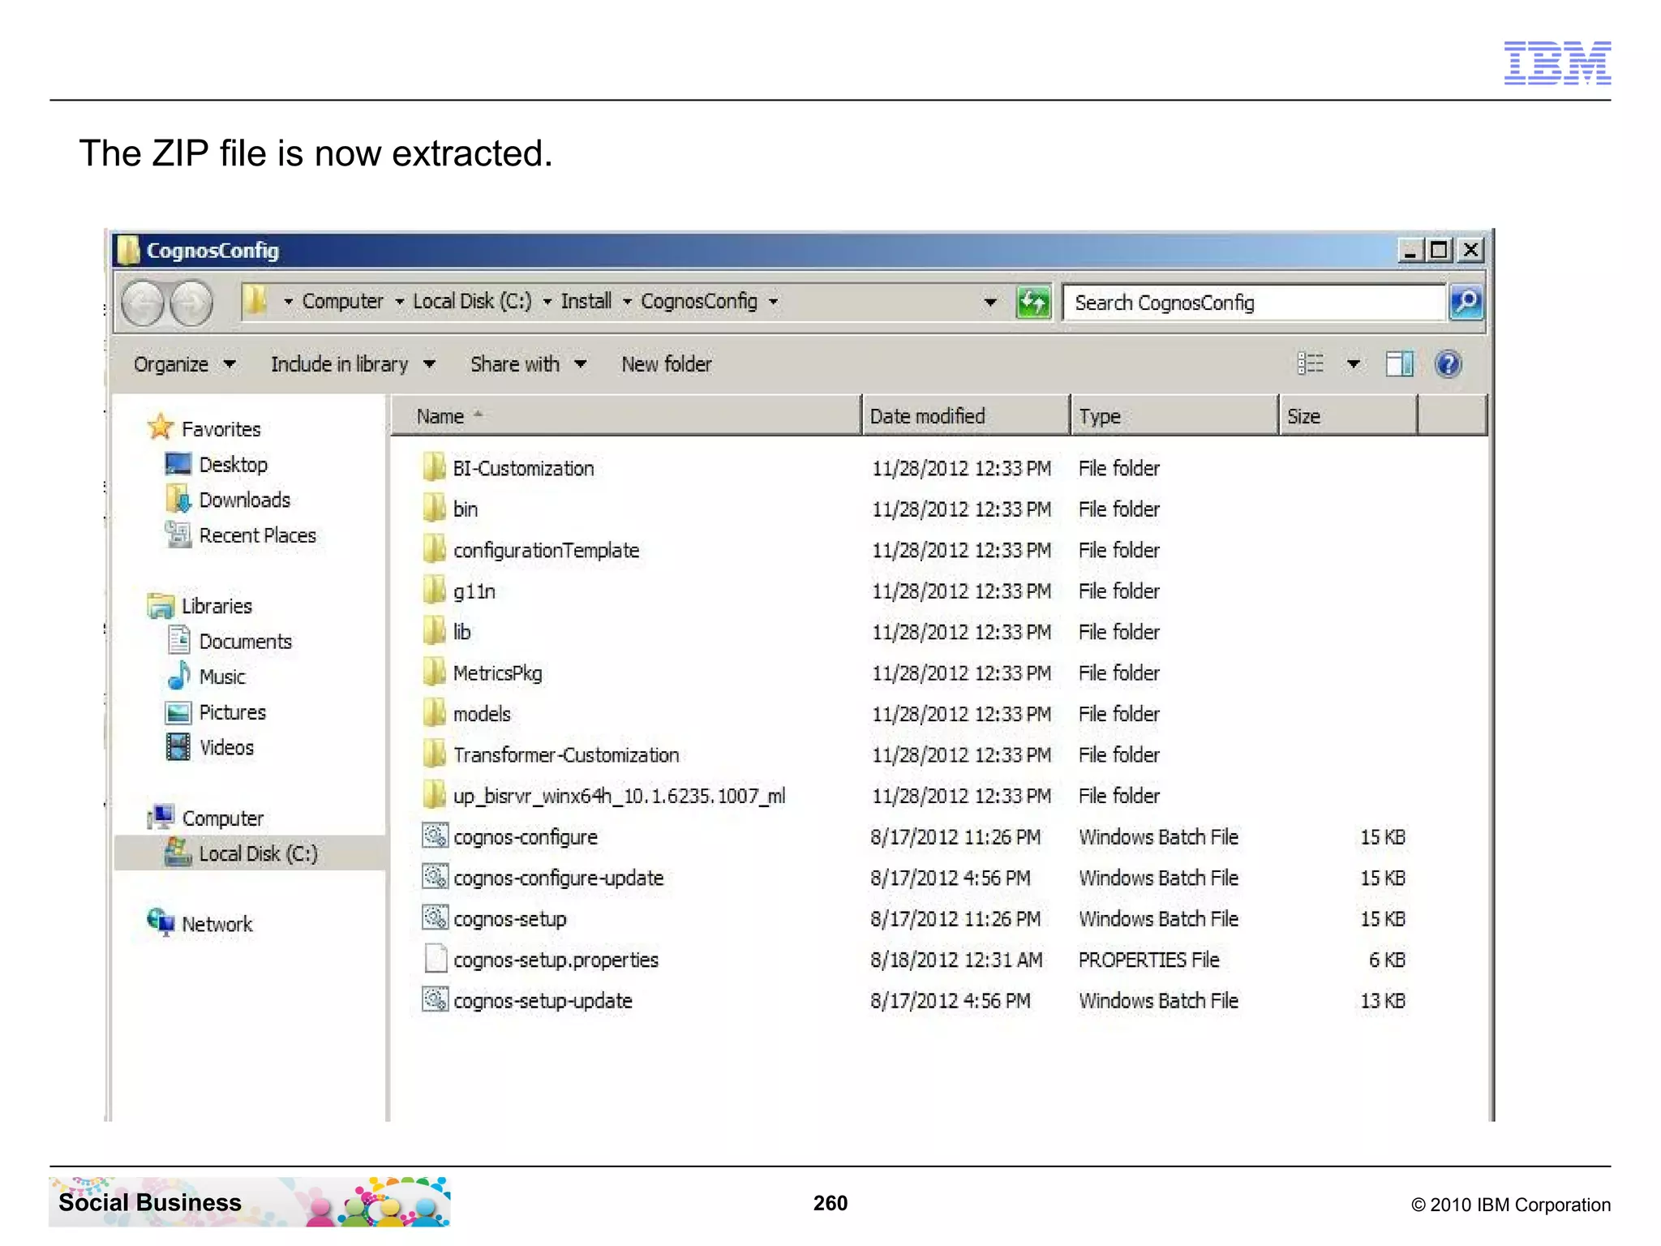Open the Help question mark icon

tap(1448, 364)
